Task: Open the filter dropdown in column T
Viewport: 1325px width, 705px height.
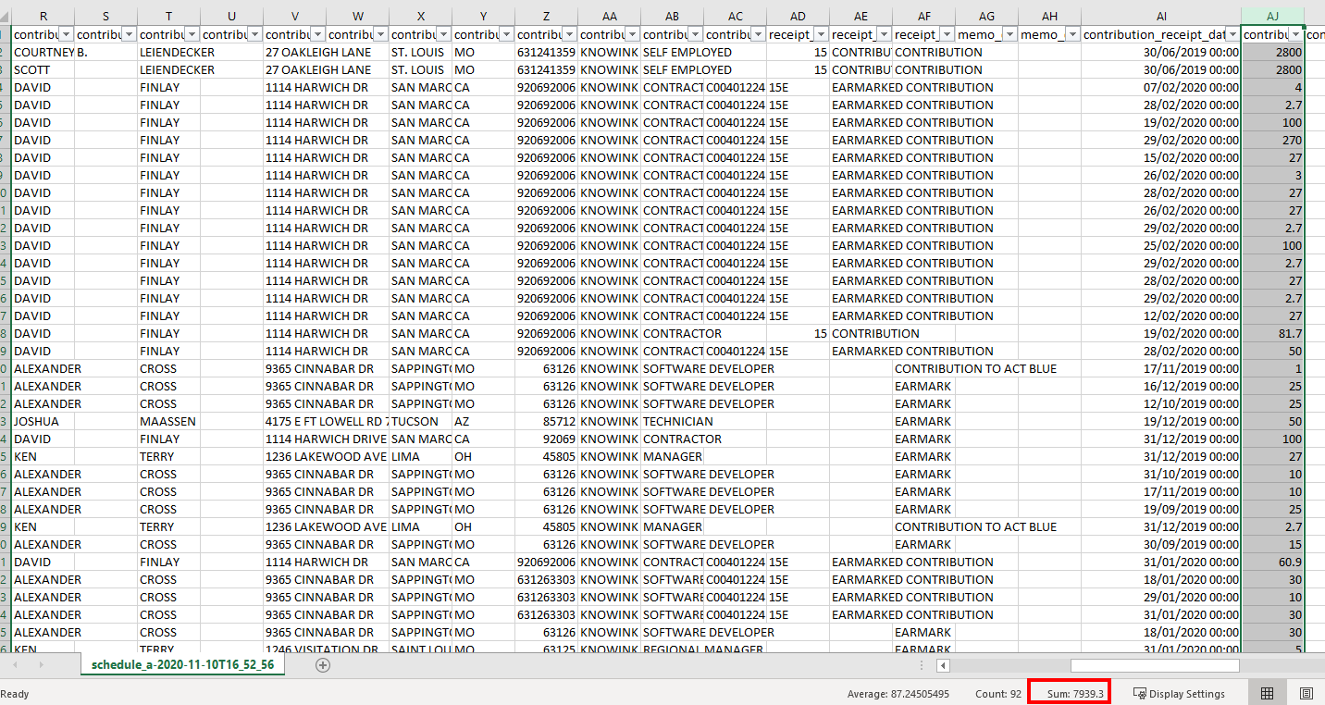Action: [x=192, y=34]
